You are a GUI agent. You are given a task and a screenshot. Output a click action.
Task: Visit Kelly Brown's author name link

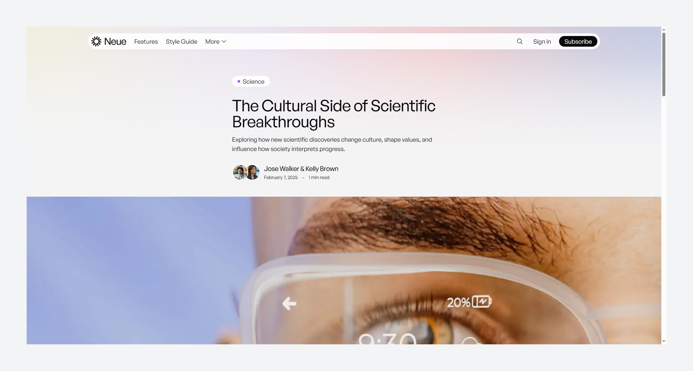[x=322, y=169]
